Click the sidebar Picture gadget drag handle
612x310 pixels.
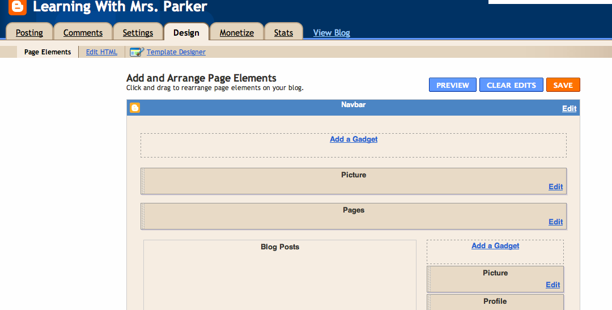[x=429, y=279]
